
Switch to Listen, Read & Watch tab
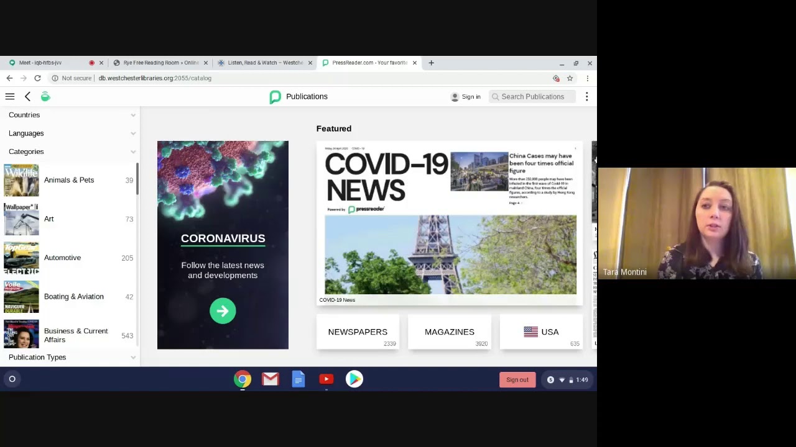click(265, 63)
